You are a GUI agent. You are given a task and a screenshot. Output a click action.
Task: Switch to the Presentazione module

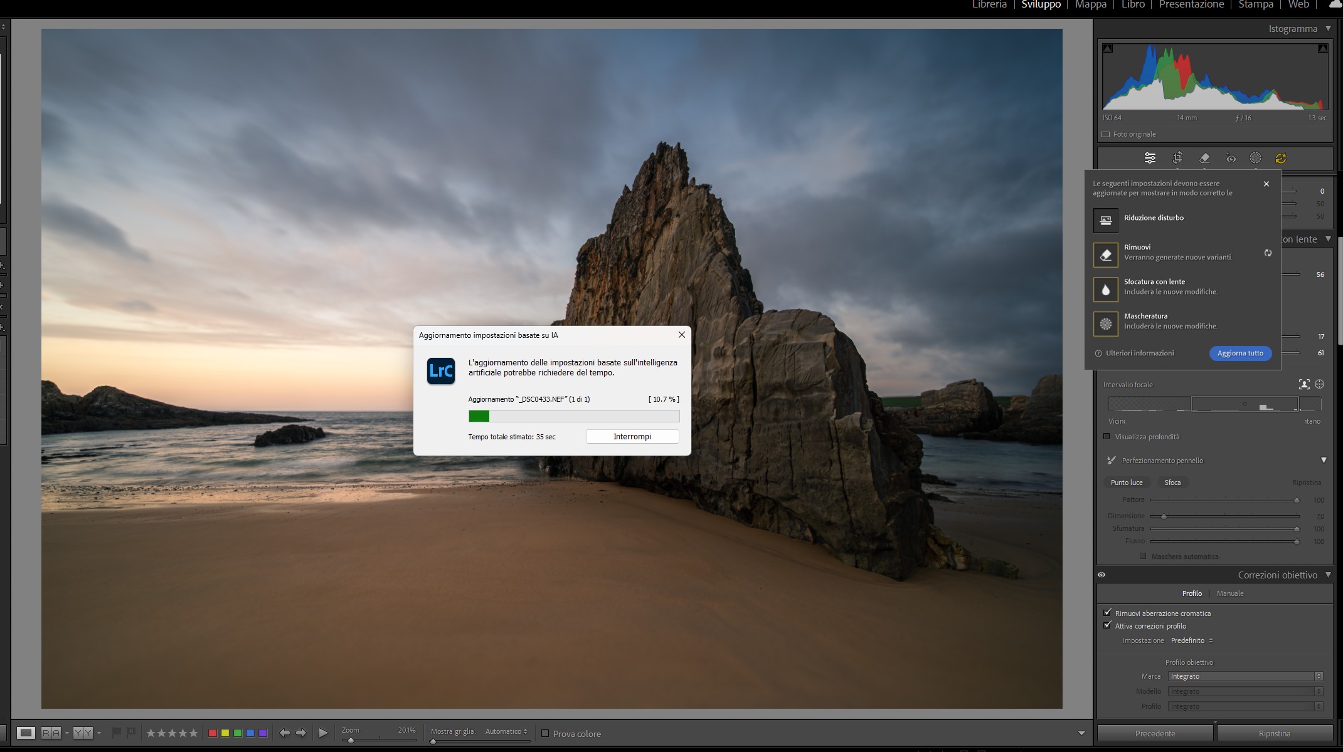[1191, 4]
